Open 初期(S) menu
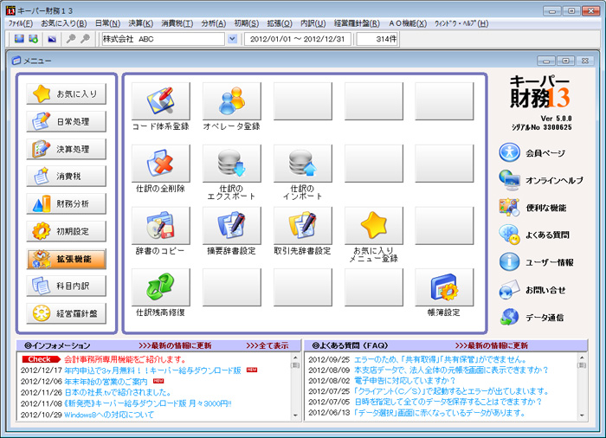606x438 pixels. pos(246,23)
